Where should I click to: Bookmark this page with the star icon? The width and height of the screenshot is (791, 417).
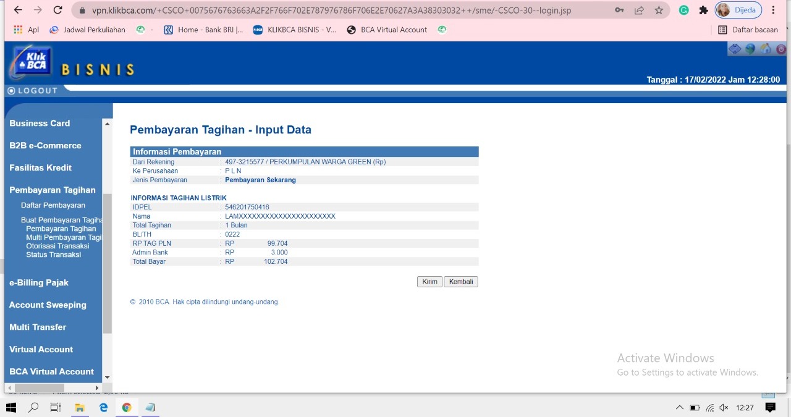pyautogui.click(x=659, y=11)
